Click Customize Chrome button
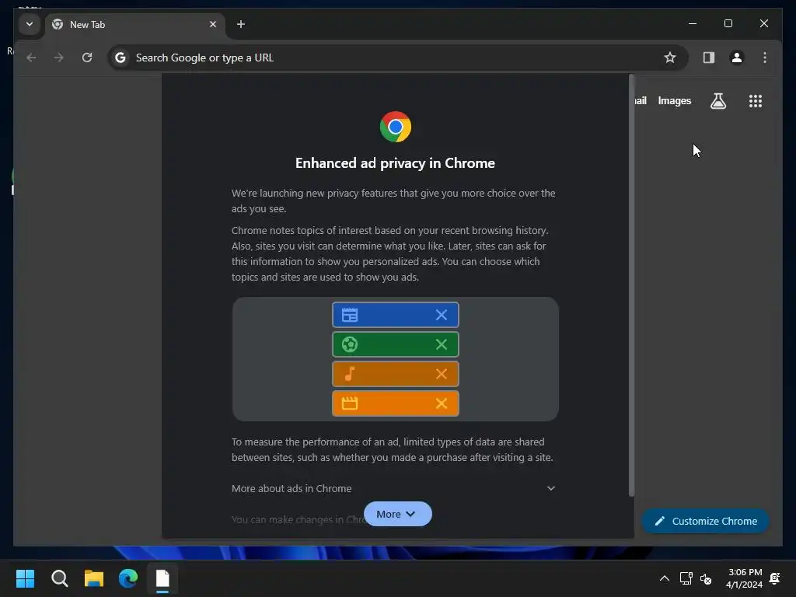The image size is (796, 597). (705, 521)
